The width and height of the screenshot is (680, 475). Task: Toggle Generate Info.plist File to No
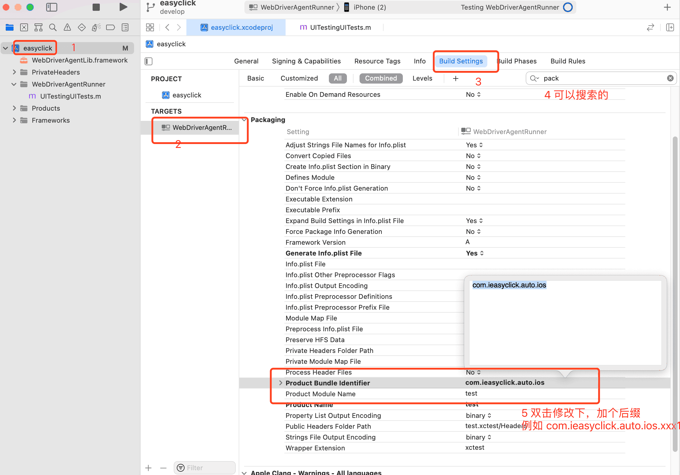(474, 253)
